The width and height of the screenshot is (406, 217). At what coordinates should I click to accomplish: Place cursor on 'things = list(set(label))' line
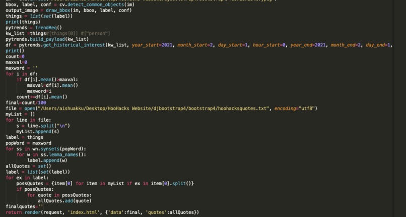pos(39,16)
